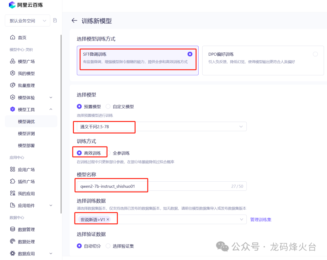The height and width of the screenshot is (260, 327).
Task: Click the 首页 home icon
Action: coord(12,37)
